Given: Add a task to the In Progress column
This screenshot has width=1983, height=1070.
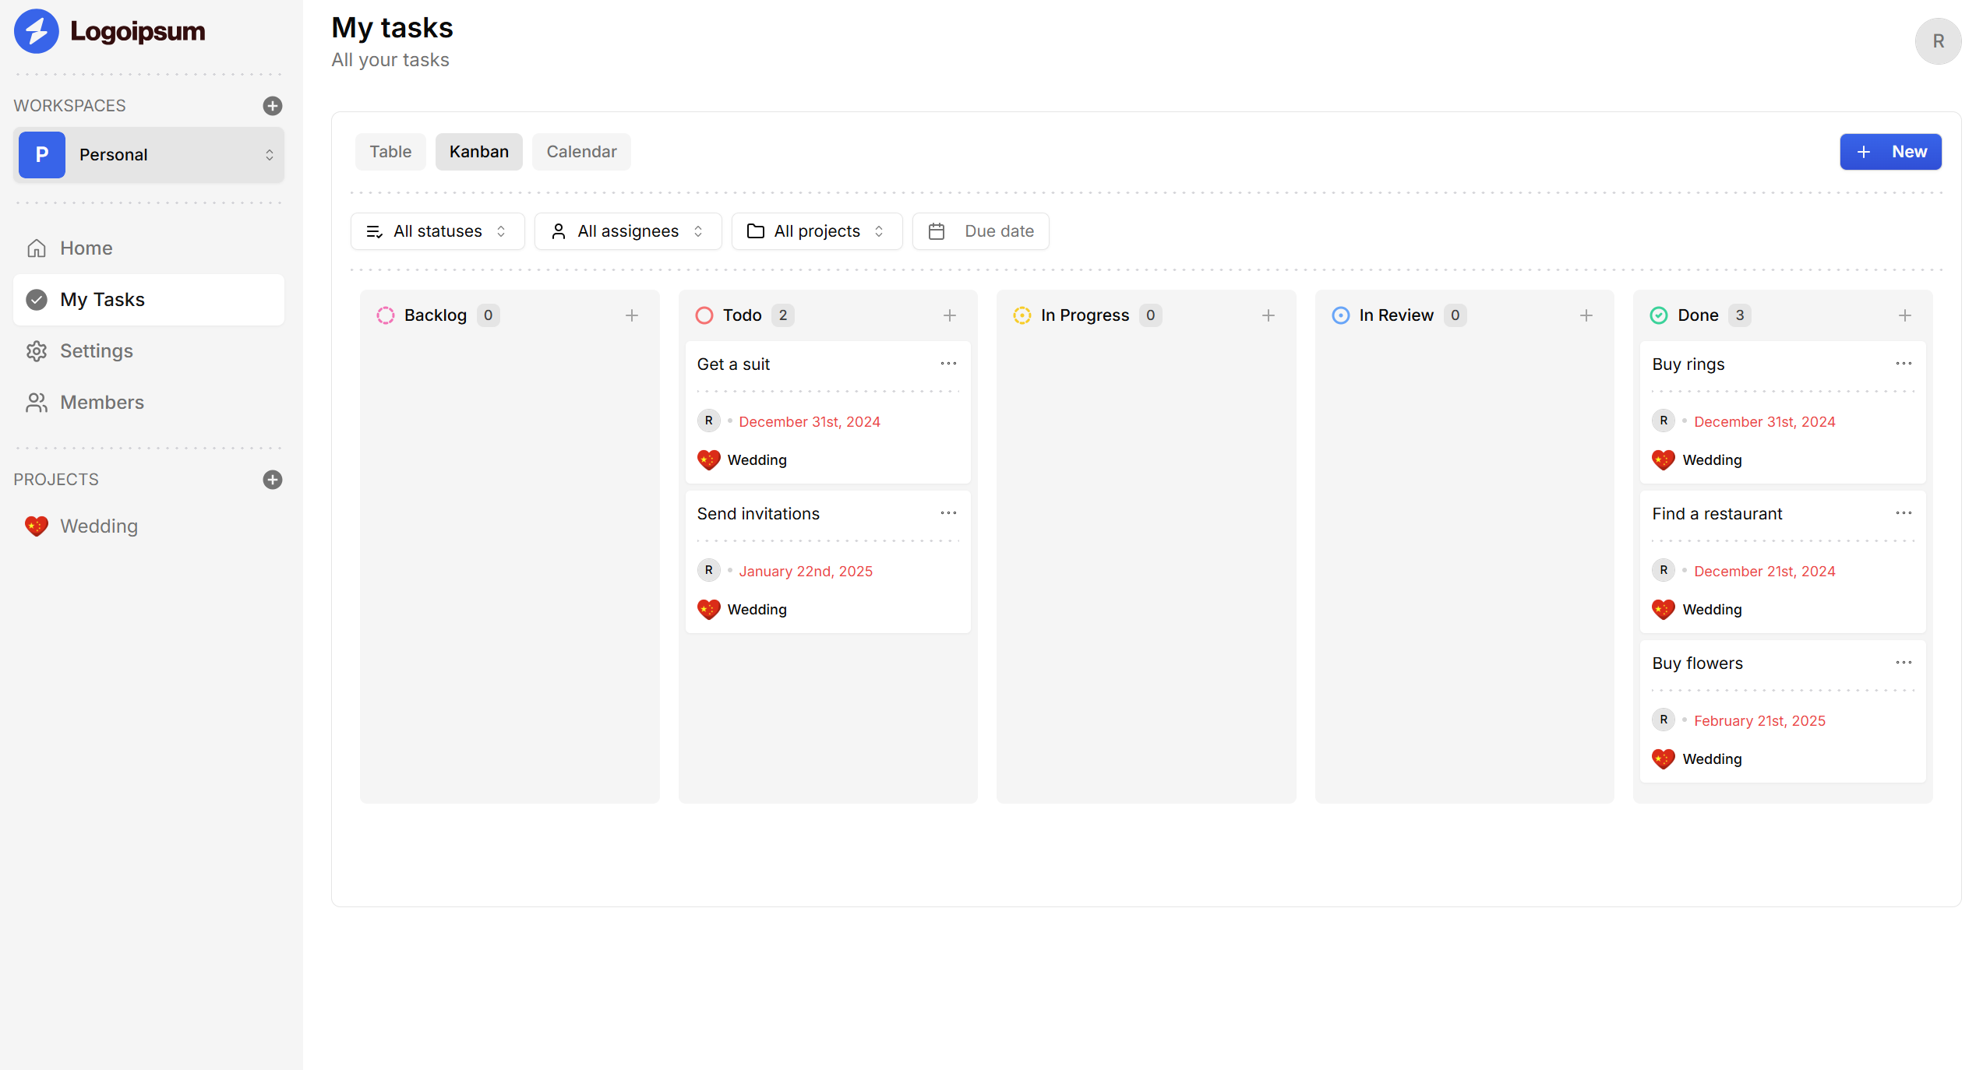Looking at the screenshot, I should coord(1268,315).
